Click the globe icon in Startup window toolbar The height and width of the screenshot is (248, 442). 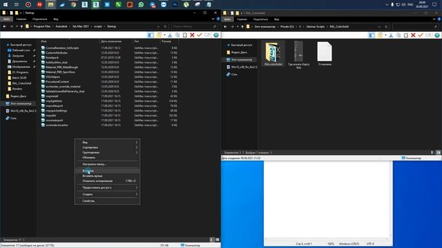(x=216, y=35)
